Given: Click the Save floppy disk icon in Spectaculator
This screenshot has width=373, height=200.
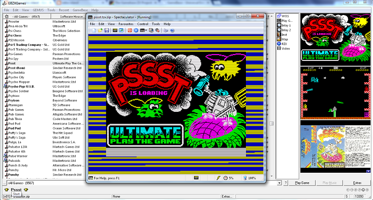Looking at the screenshot, I should pos(107,30).
